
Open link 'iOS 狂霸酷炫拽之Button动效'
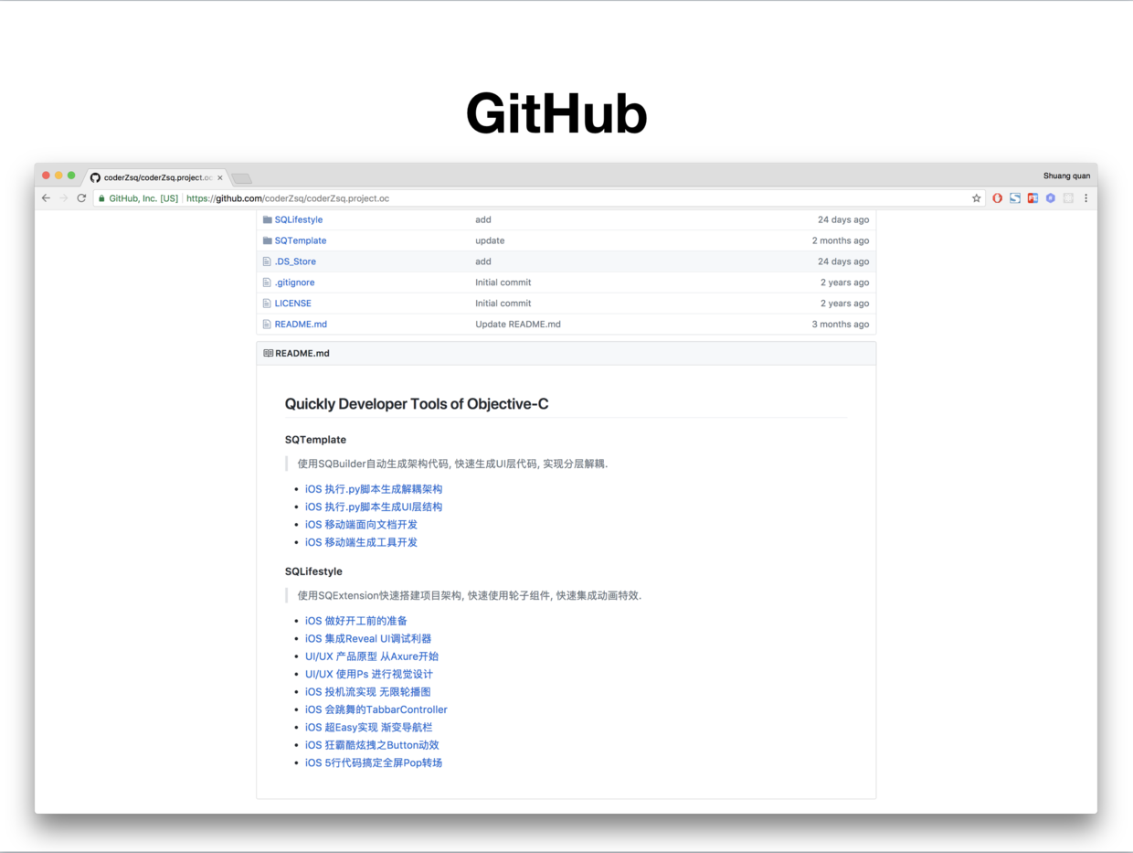(372, 745)
